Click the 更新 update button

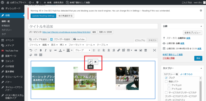(198, 58)
